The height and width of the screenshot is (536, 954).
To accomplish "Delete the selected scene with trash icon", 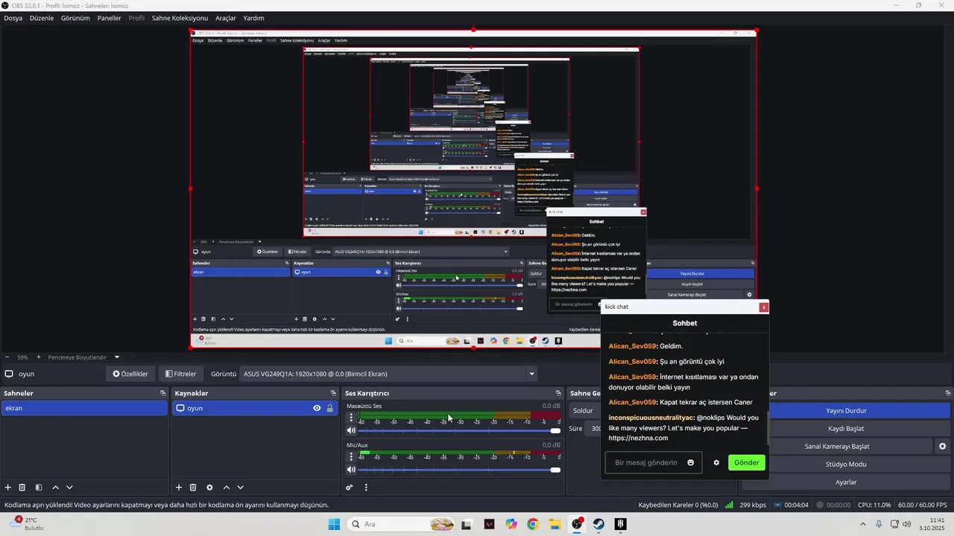I will (x=22, y=488).
